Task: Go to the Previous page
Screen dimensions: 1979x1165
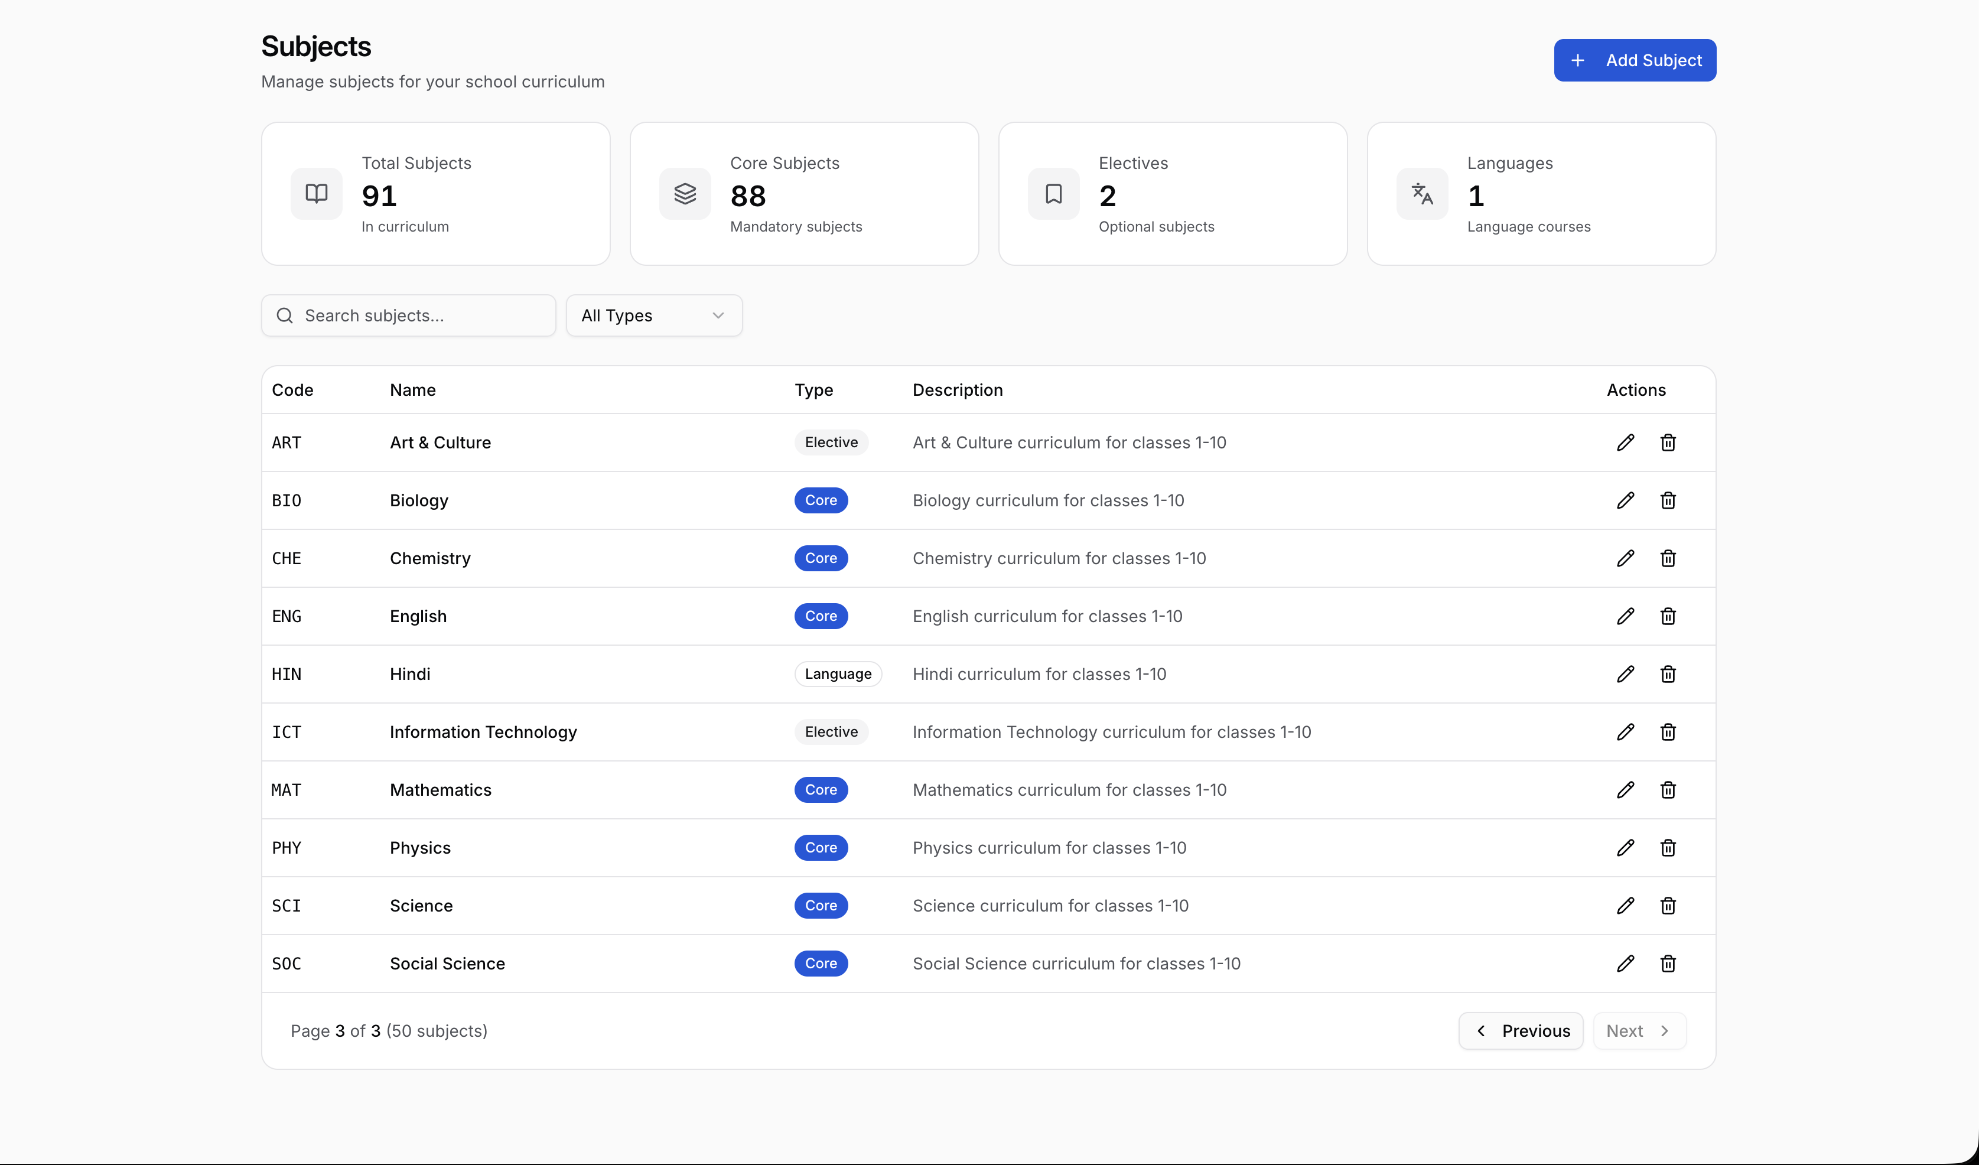Action: [1521, 1031]
